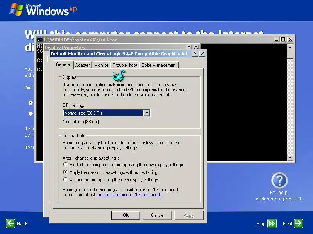Click the greyed-out Apply button
The height and width of the screenshot is (234, 313).
(189, 215)
